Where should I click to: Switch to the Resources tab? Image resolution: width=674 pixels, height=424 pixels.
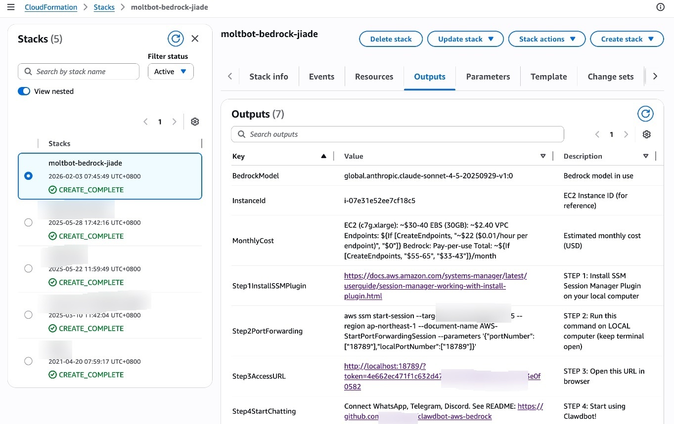click(x=374, y=77)
